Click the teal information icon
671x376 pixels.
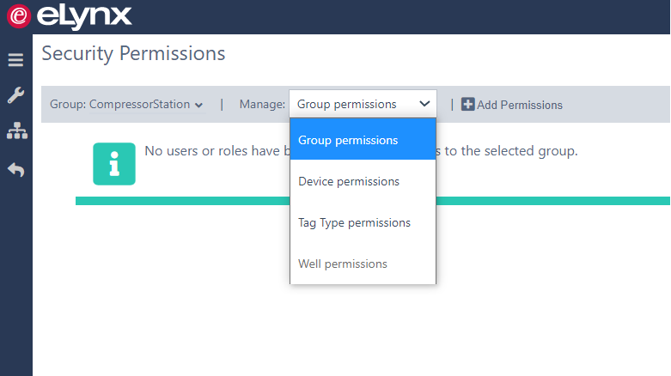[114, 164]
